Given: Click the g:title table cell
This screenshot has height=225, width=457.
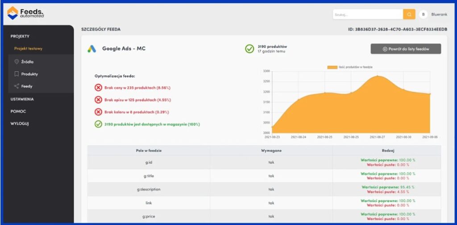Looking at the screenshot, I should coord(149,176).
